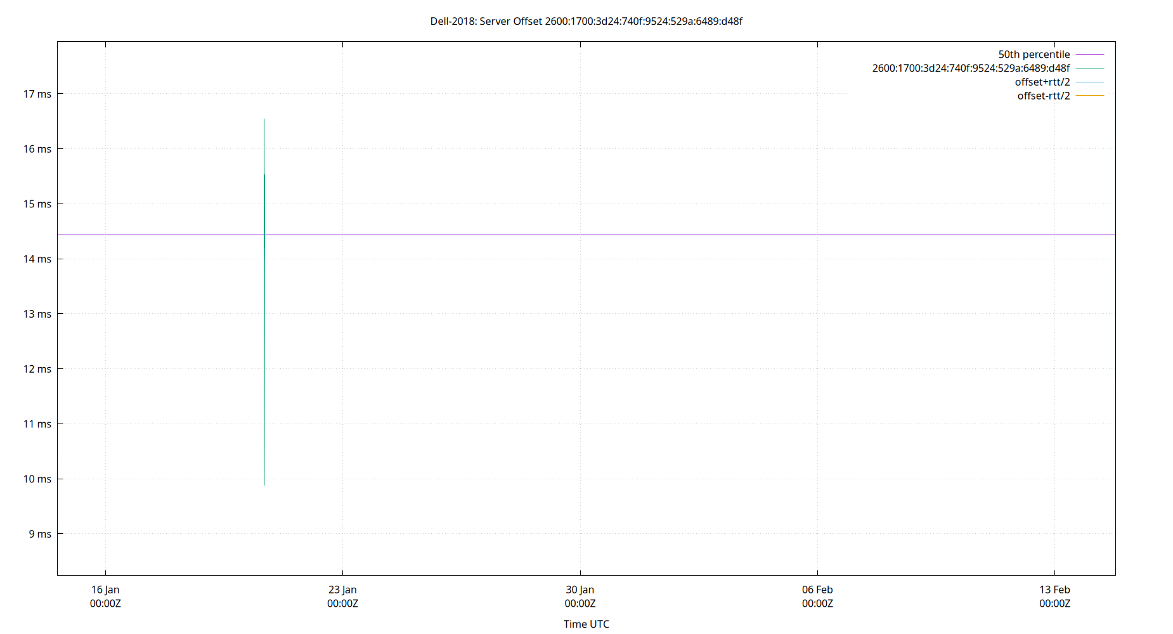Expand the legend entry for the IPv6 server

point(970,68)
